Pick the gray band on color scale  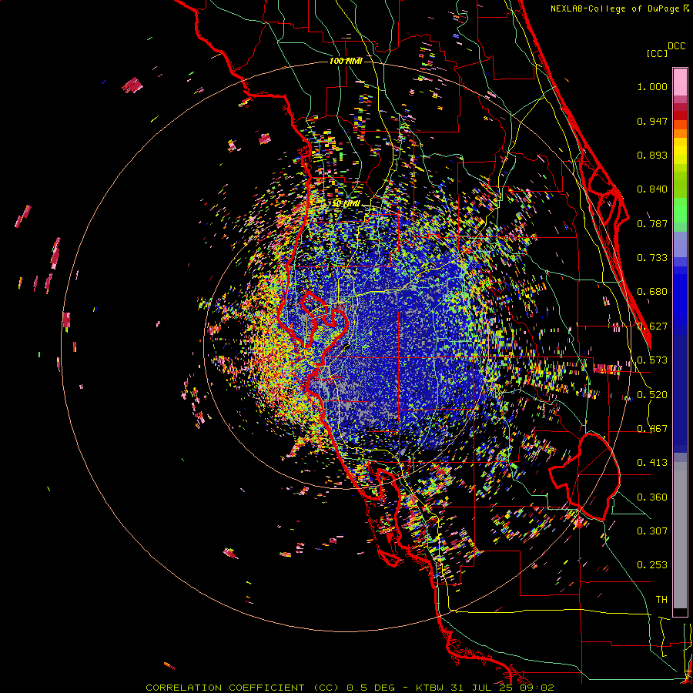tap(680, 535)
